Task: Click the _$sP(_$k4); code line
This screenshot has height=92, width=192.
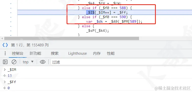Action: [x=98, y=31]
